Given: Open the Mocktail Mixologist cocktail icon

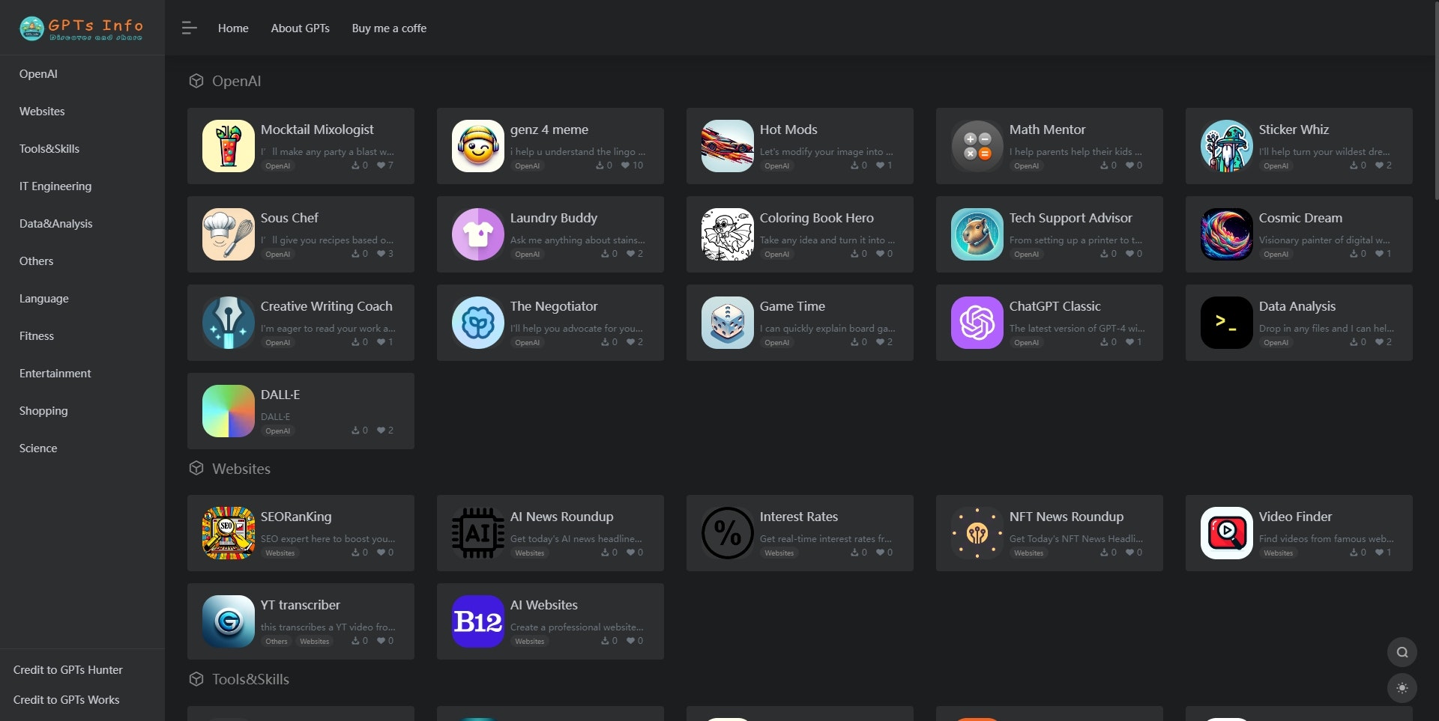Looking at the screenshot, I should tap(229, 146).
